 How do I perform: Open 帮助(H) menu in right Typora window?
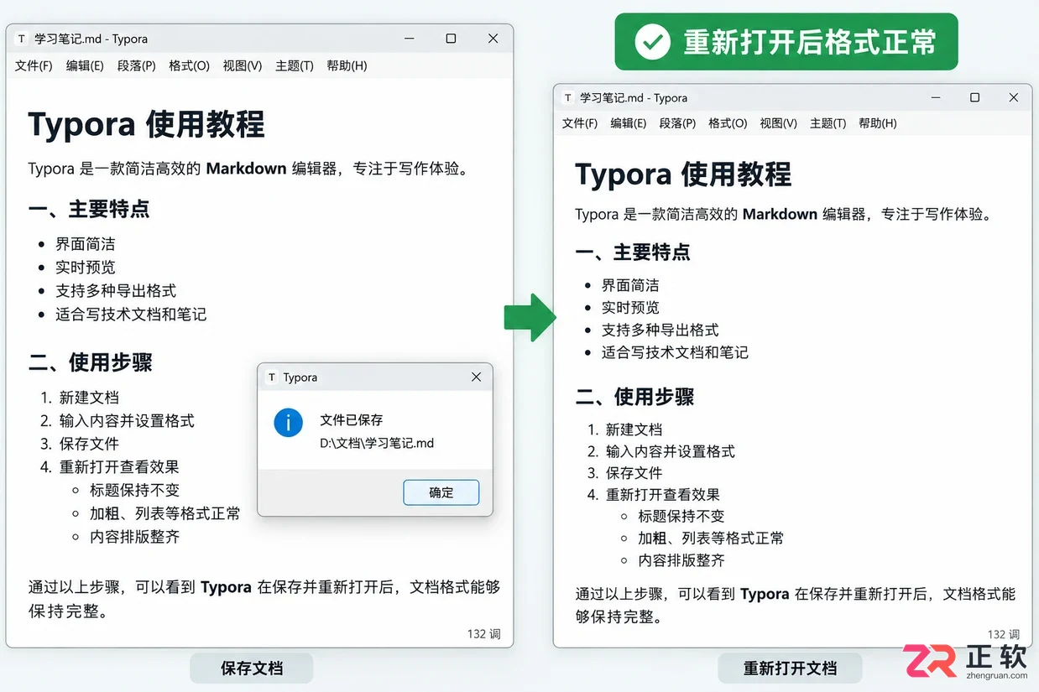tap(878, 123)
